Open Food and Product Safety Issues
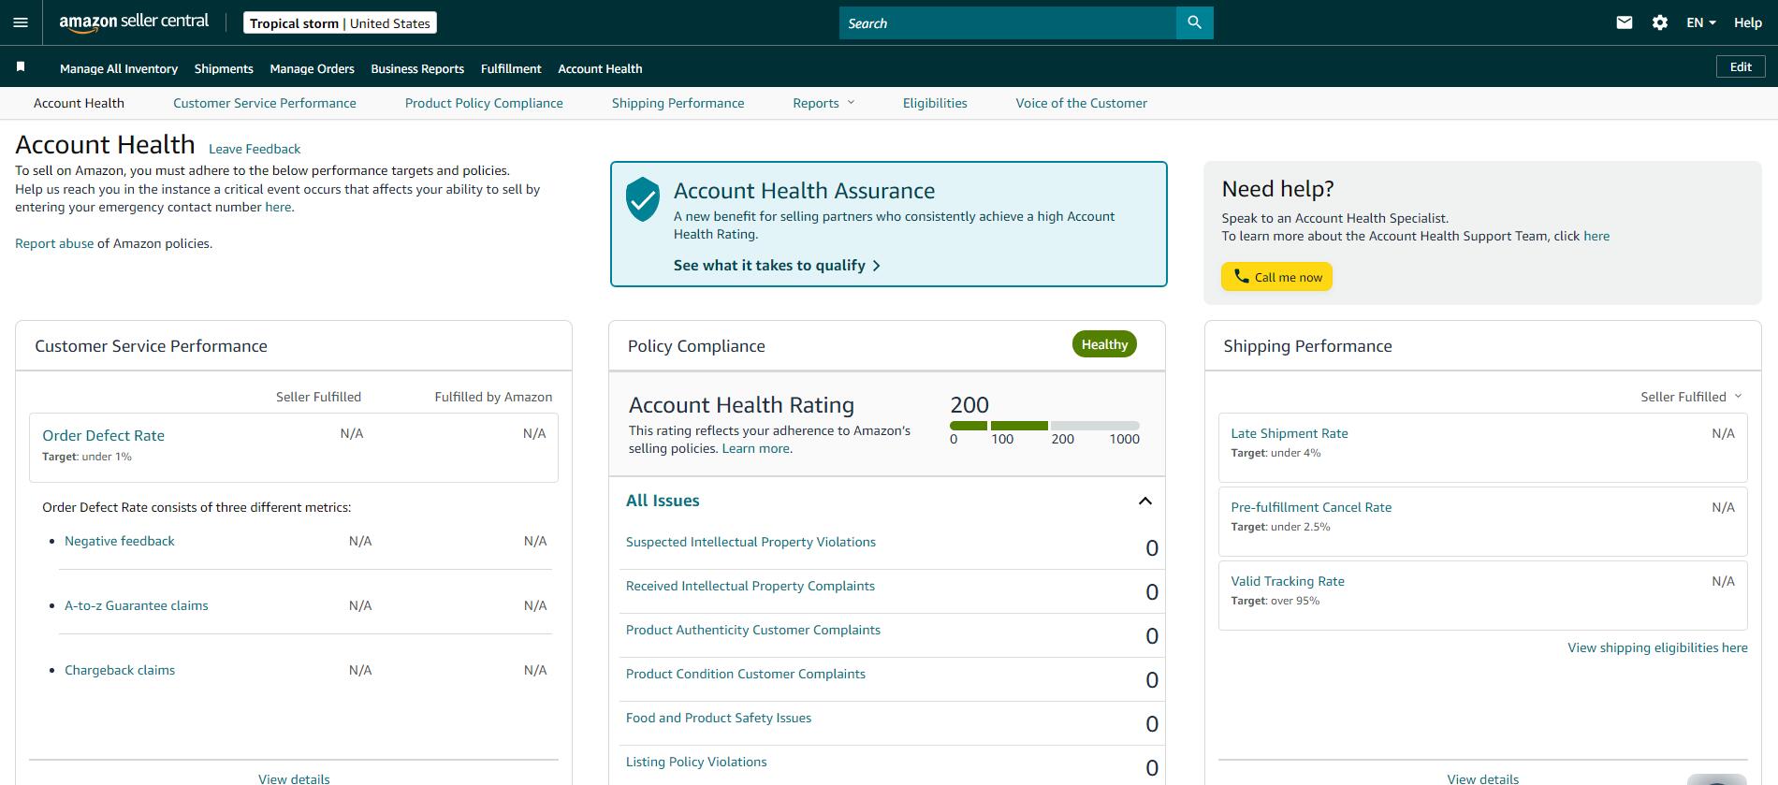Viewport: 1778px width, 785px height. pos(719,718)
